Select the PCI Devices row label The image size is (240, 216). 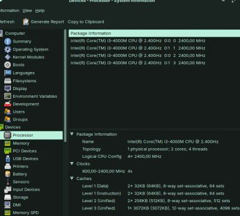(25, 151)
